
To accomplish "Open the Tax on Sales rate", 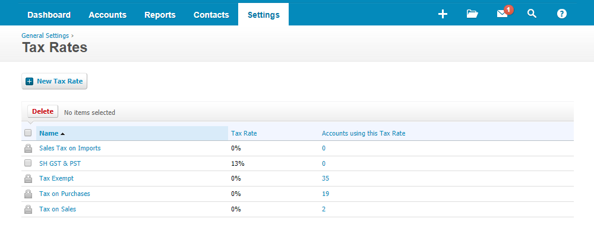I will click(58, 209).
